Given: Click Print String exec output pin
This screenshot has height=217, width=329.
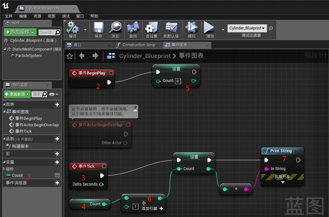Looking at the screenshot, I should 298,160.
